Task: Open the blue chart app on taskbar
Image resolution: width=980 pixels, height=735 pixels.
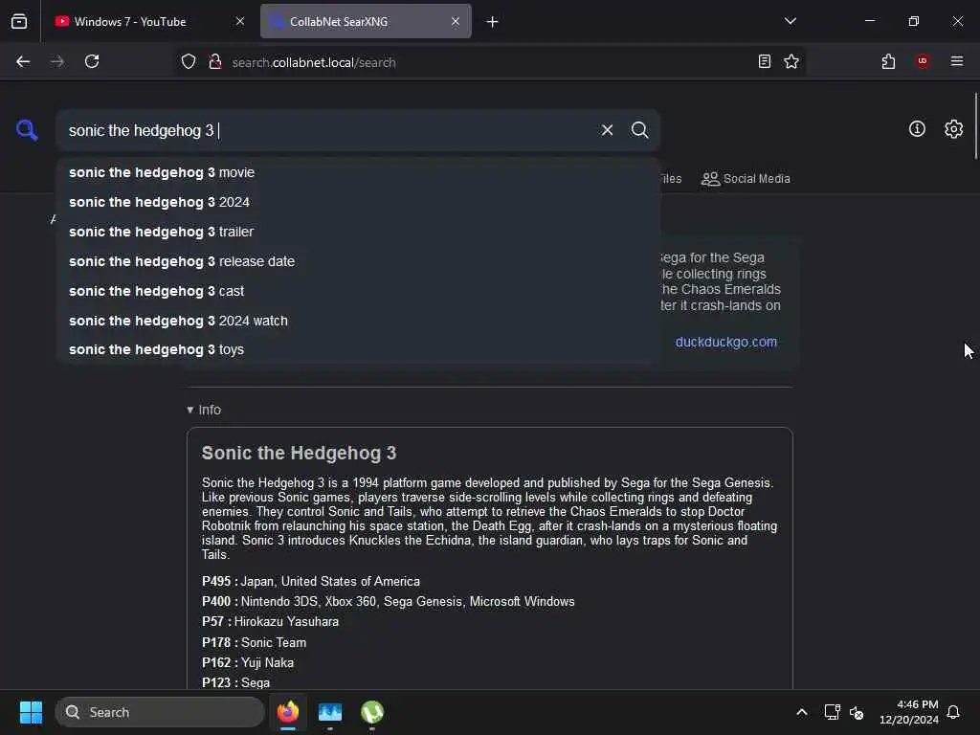Action: coord(330,712)
